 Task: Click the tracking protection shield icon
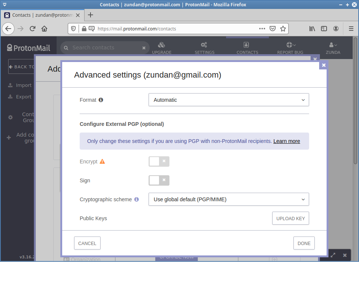[73, 29]
